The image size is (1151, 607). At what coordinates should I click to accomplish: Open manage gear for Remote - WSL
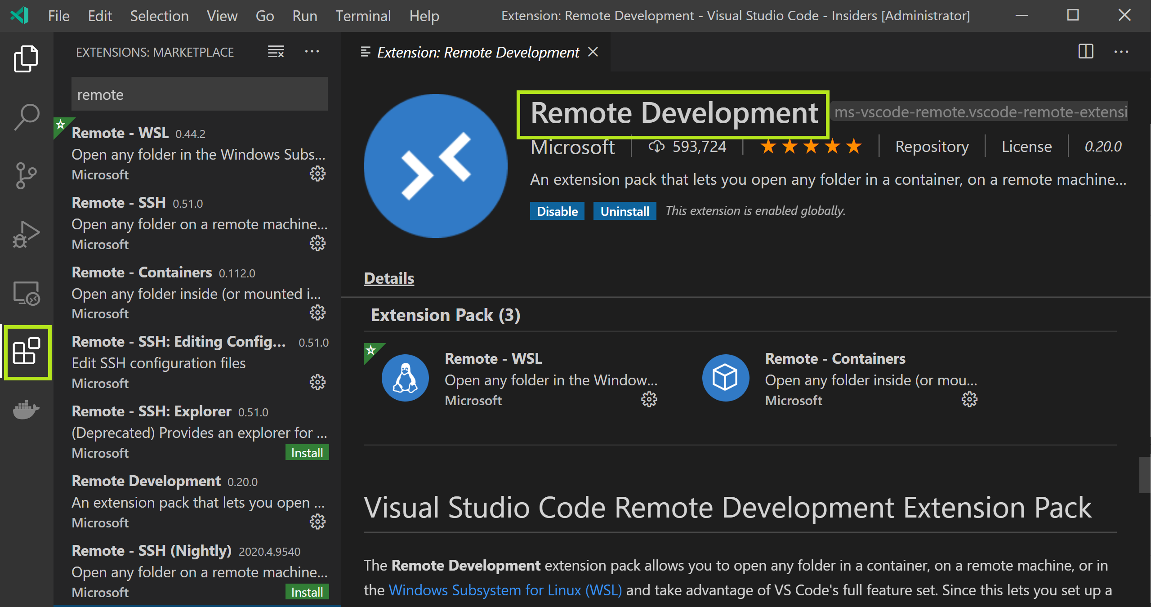[317, 174]
